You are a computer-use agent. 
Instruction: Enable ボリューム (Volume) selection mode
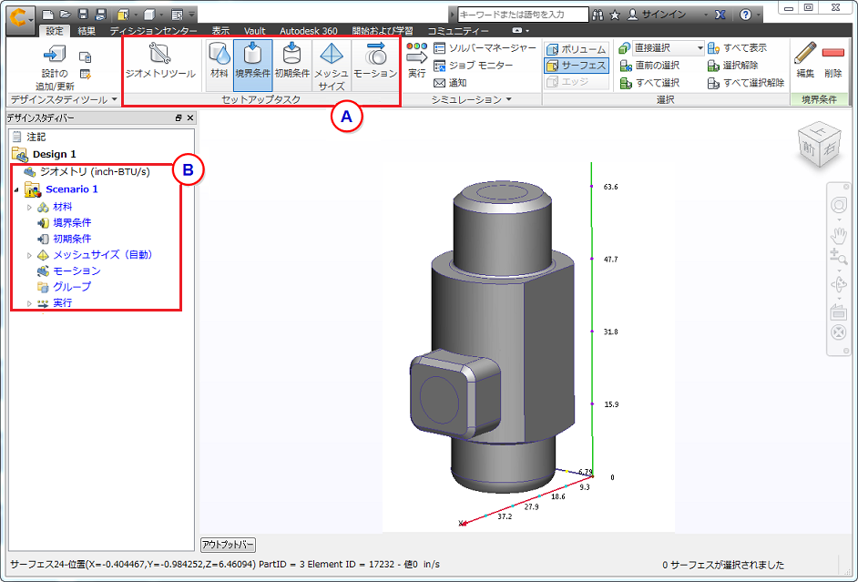click(x=577, y=49)
